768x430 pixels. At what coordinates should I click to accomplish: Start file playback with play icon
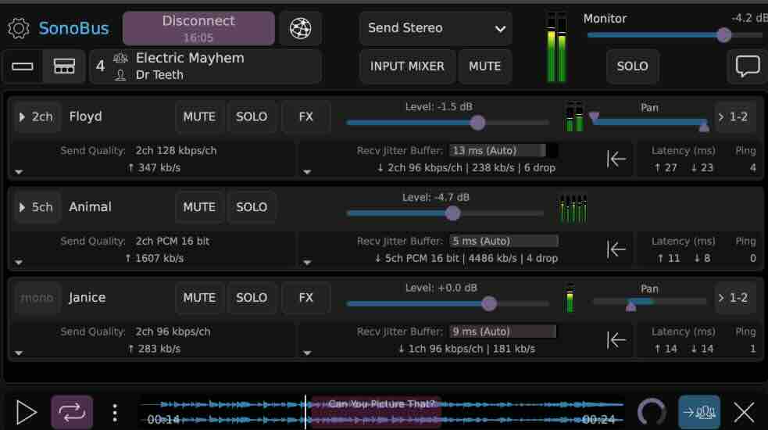tap(26, 412)
